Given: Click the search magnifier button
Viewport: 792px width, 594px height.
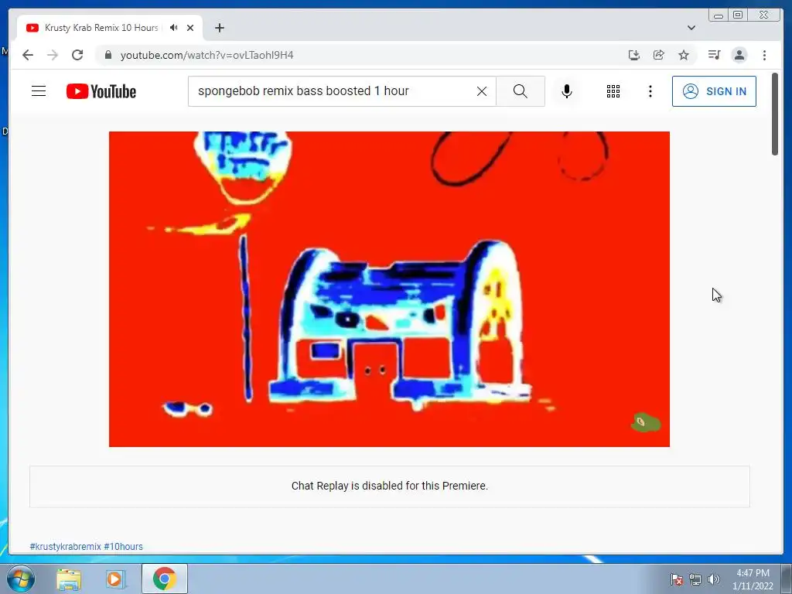Looking at the screenshot, I should pos(521,91).
